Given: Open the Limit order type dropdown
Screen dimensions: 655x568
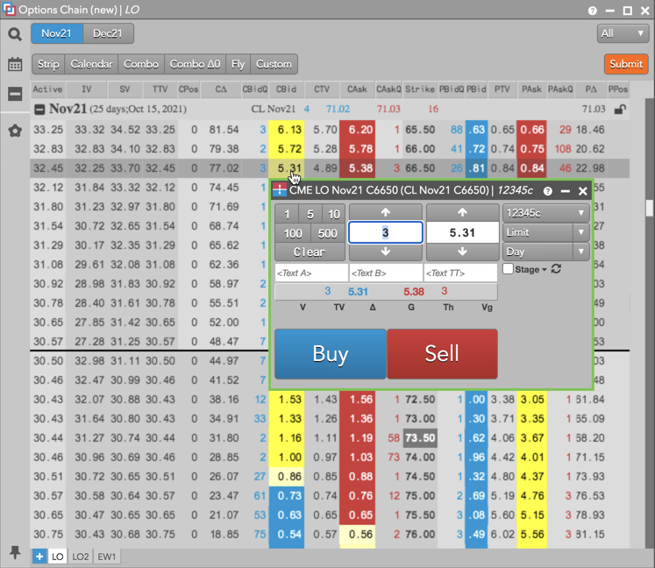Looking at the screenshot, I should coord(545,232).
